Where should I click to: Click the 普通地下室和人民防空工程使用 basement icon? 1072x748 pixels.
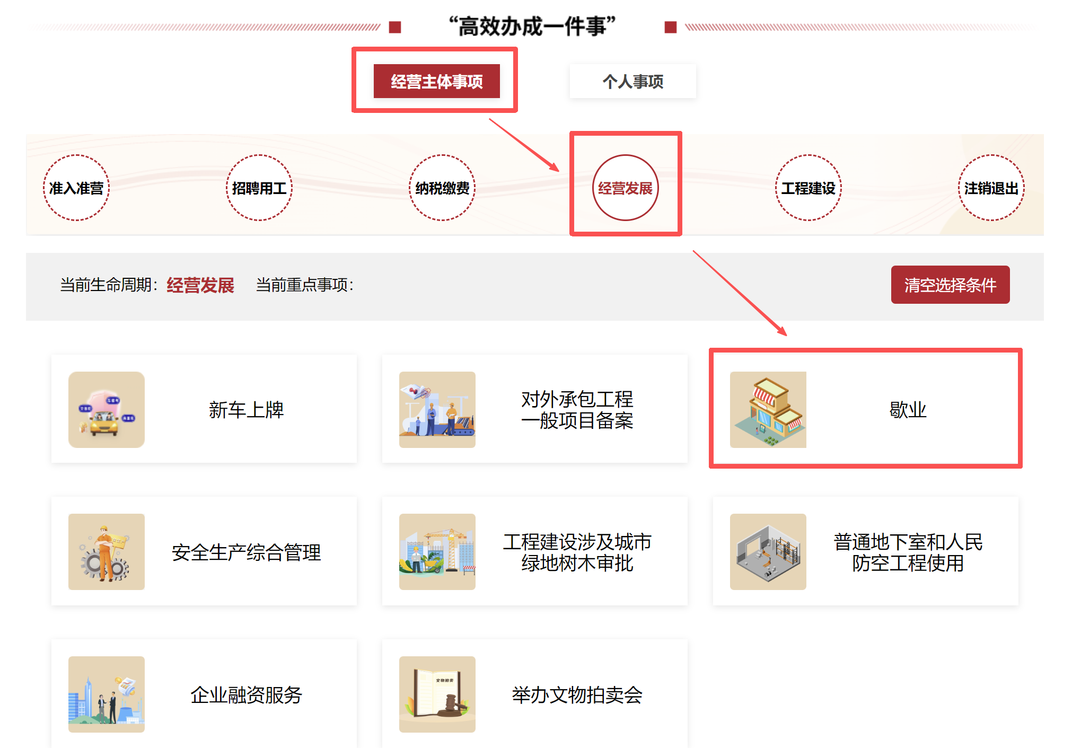point(768,552)
